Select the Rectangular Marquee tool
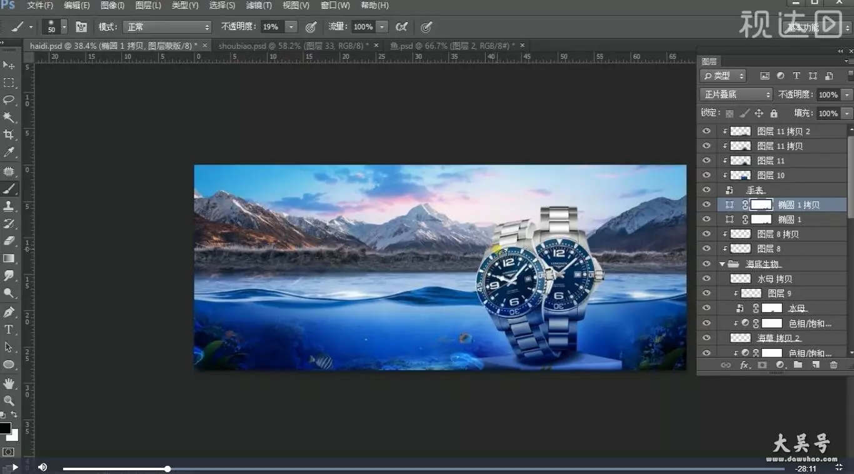The image size is (854, 474). pos(9,83)
